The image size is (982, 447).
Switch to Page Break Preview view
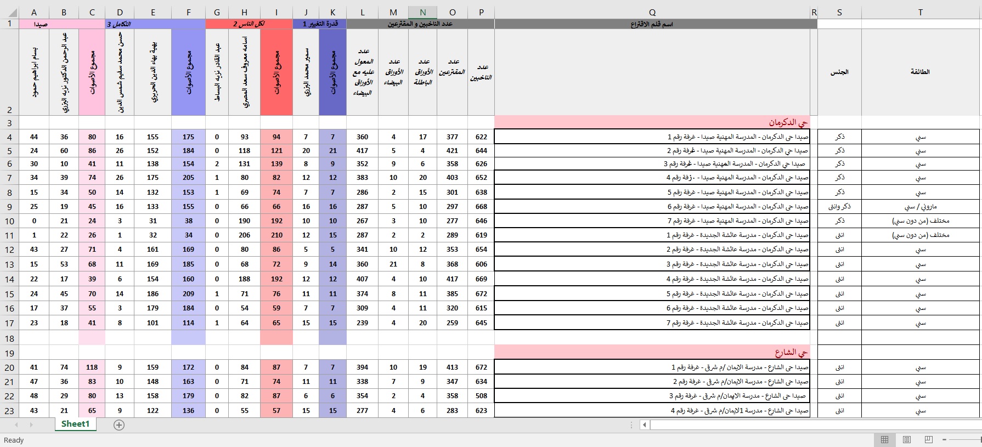[x=929, y=440]
